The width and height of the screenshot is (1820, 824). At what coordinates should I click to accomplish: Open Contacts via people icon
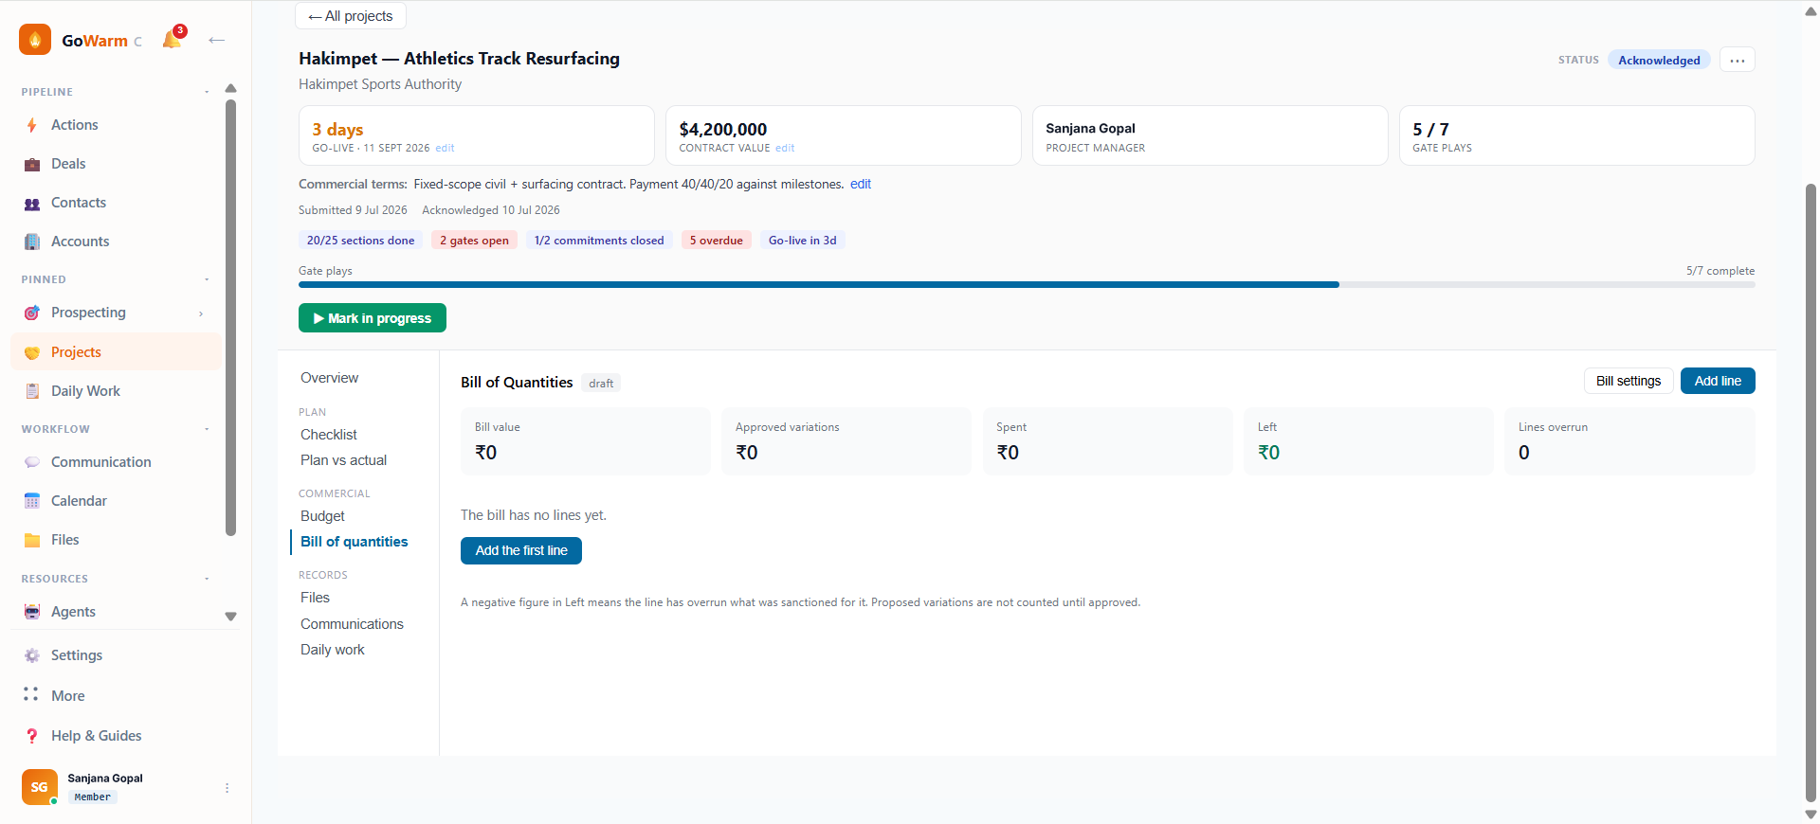[x=32, y=203]
